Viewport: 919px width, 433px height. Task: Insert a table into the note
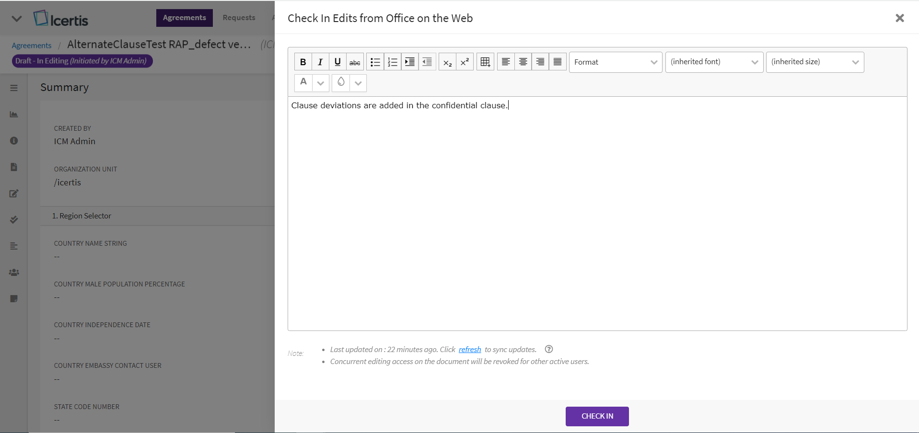point(485,62)
